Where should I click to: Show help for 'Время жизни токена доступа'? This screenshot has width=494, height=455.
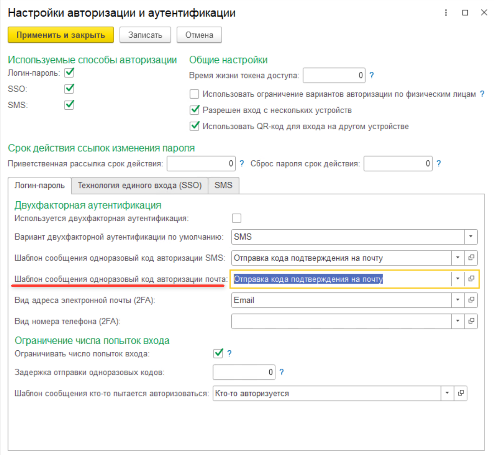(372, 75)
